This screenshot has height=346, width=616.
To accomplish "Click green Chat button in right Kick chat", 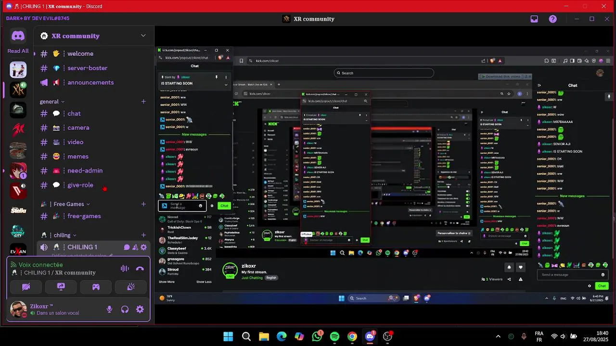I will point(602,286).
